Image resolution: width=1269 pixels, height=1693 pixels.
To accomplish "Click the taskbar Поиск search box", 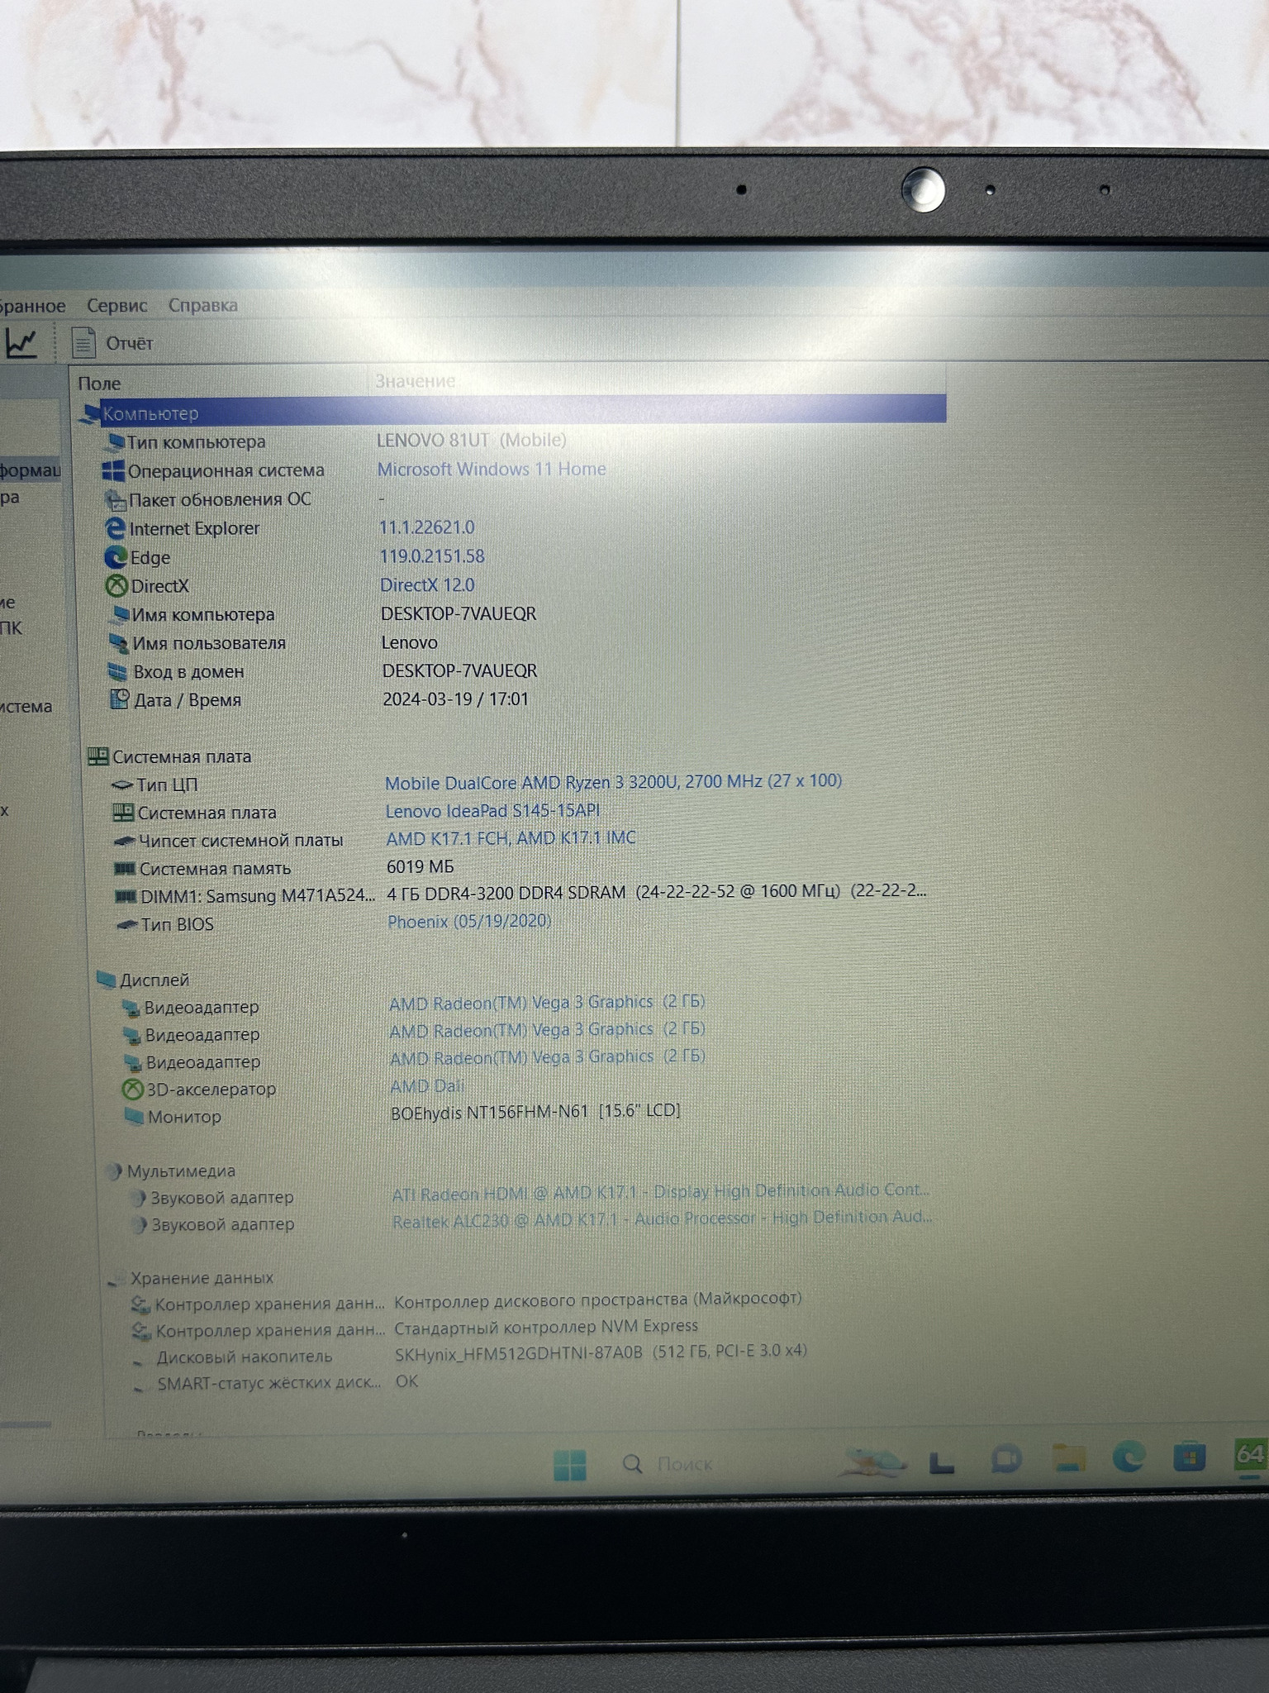I will tap(668, 1464).
